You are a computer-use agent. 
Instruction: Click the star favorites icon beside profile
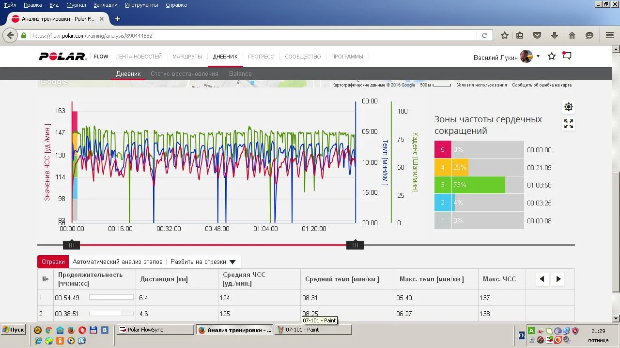click(x=552, y=57)
